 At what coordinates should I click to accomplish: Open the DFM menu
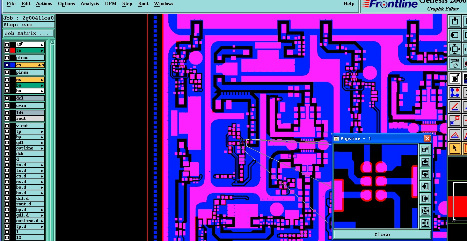coord(111,4)
